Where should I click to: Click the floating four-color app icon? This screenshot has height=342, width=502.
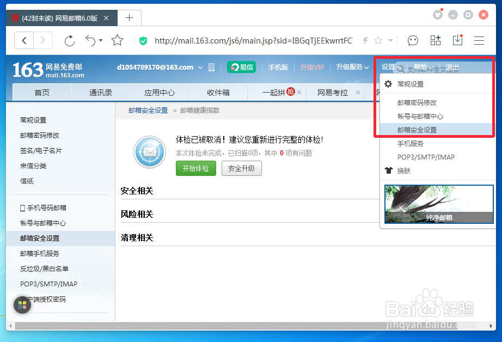(x=22, y=305)
